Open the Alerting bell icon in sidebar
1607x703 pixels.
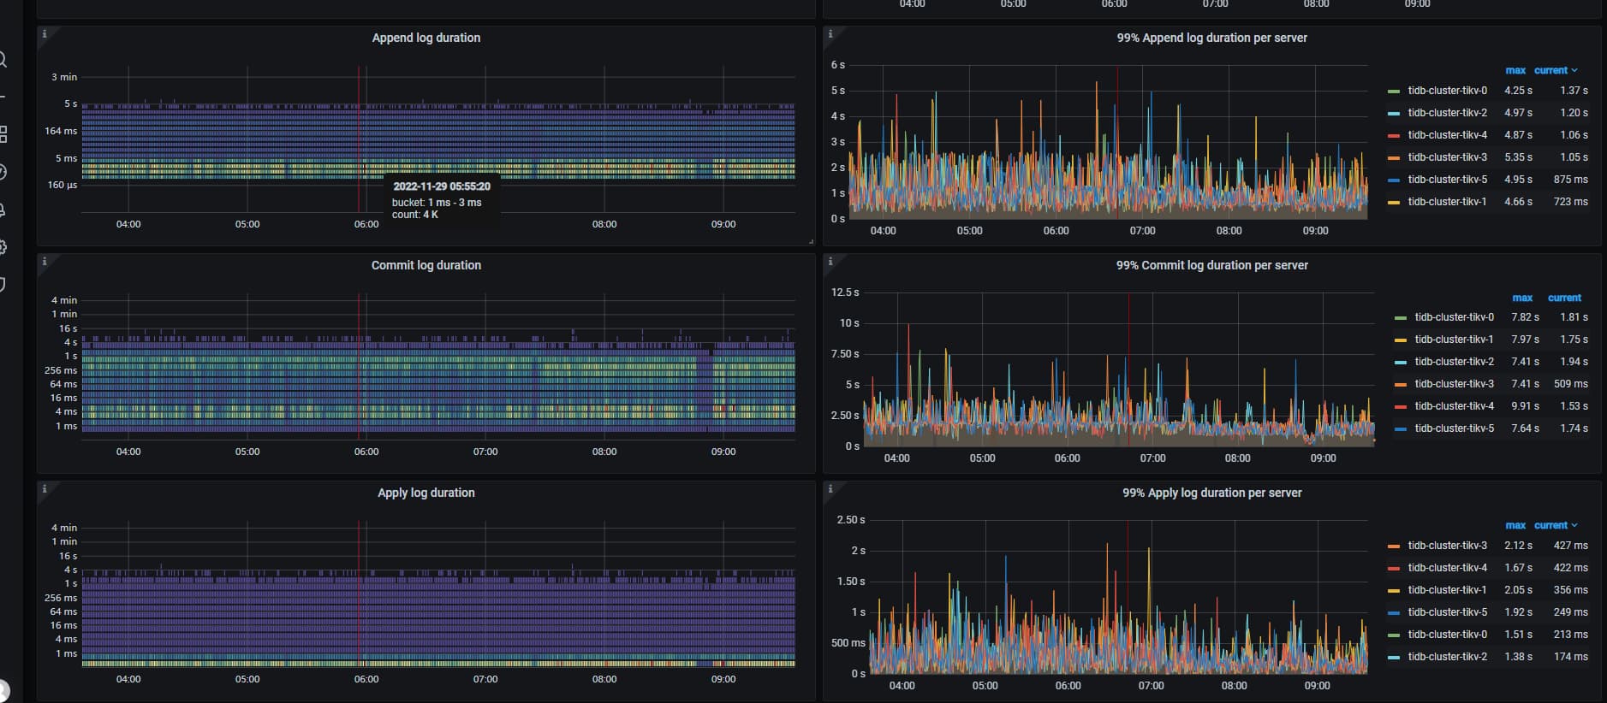(3, 210)
